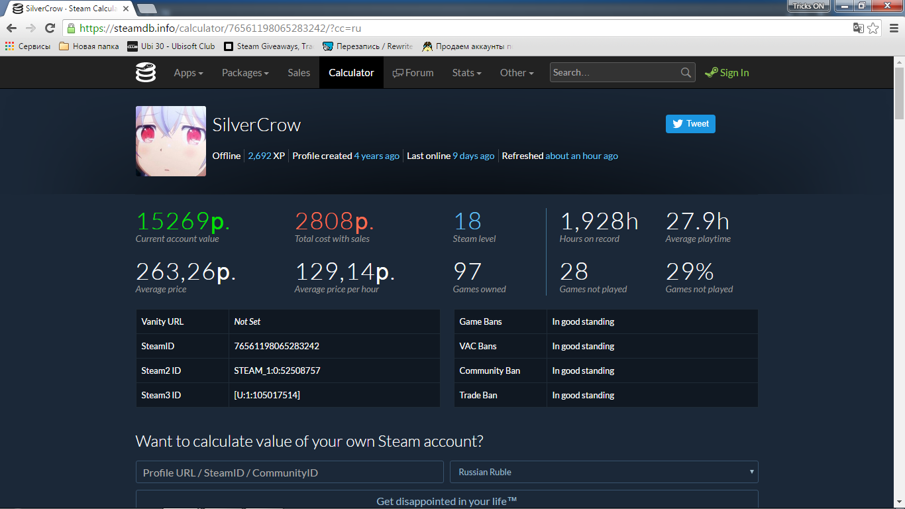
Task: Click the 263,26p. average price figure
Action: pyautogui.click(x=186, y=272)
